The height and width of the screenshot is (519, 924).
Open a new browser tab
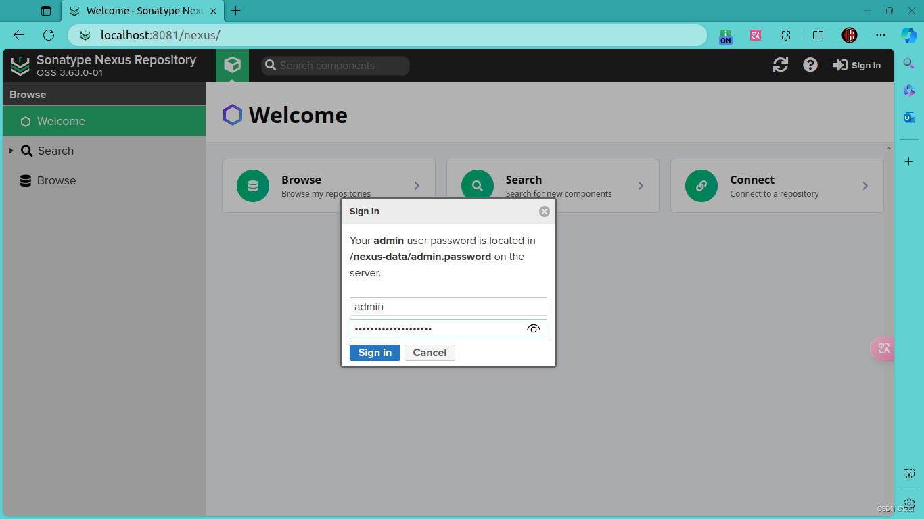[235, 11]
